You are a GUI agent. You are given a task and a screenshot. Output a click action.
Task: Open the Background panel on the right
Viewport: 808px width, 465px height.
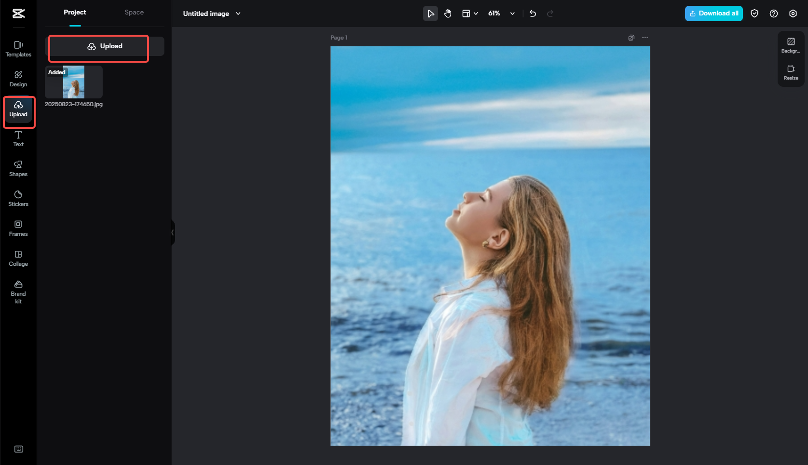[x=791, y=45]
